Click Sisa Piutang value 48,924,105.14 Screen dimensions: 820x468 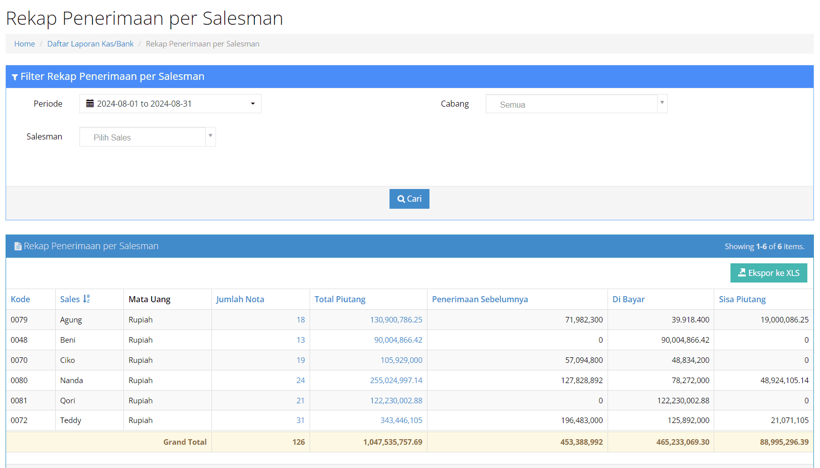coord(785,381)
